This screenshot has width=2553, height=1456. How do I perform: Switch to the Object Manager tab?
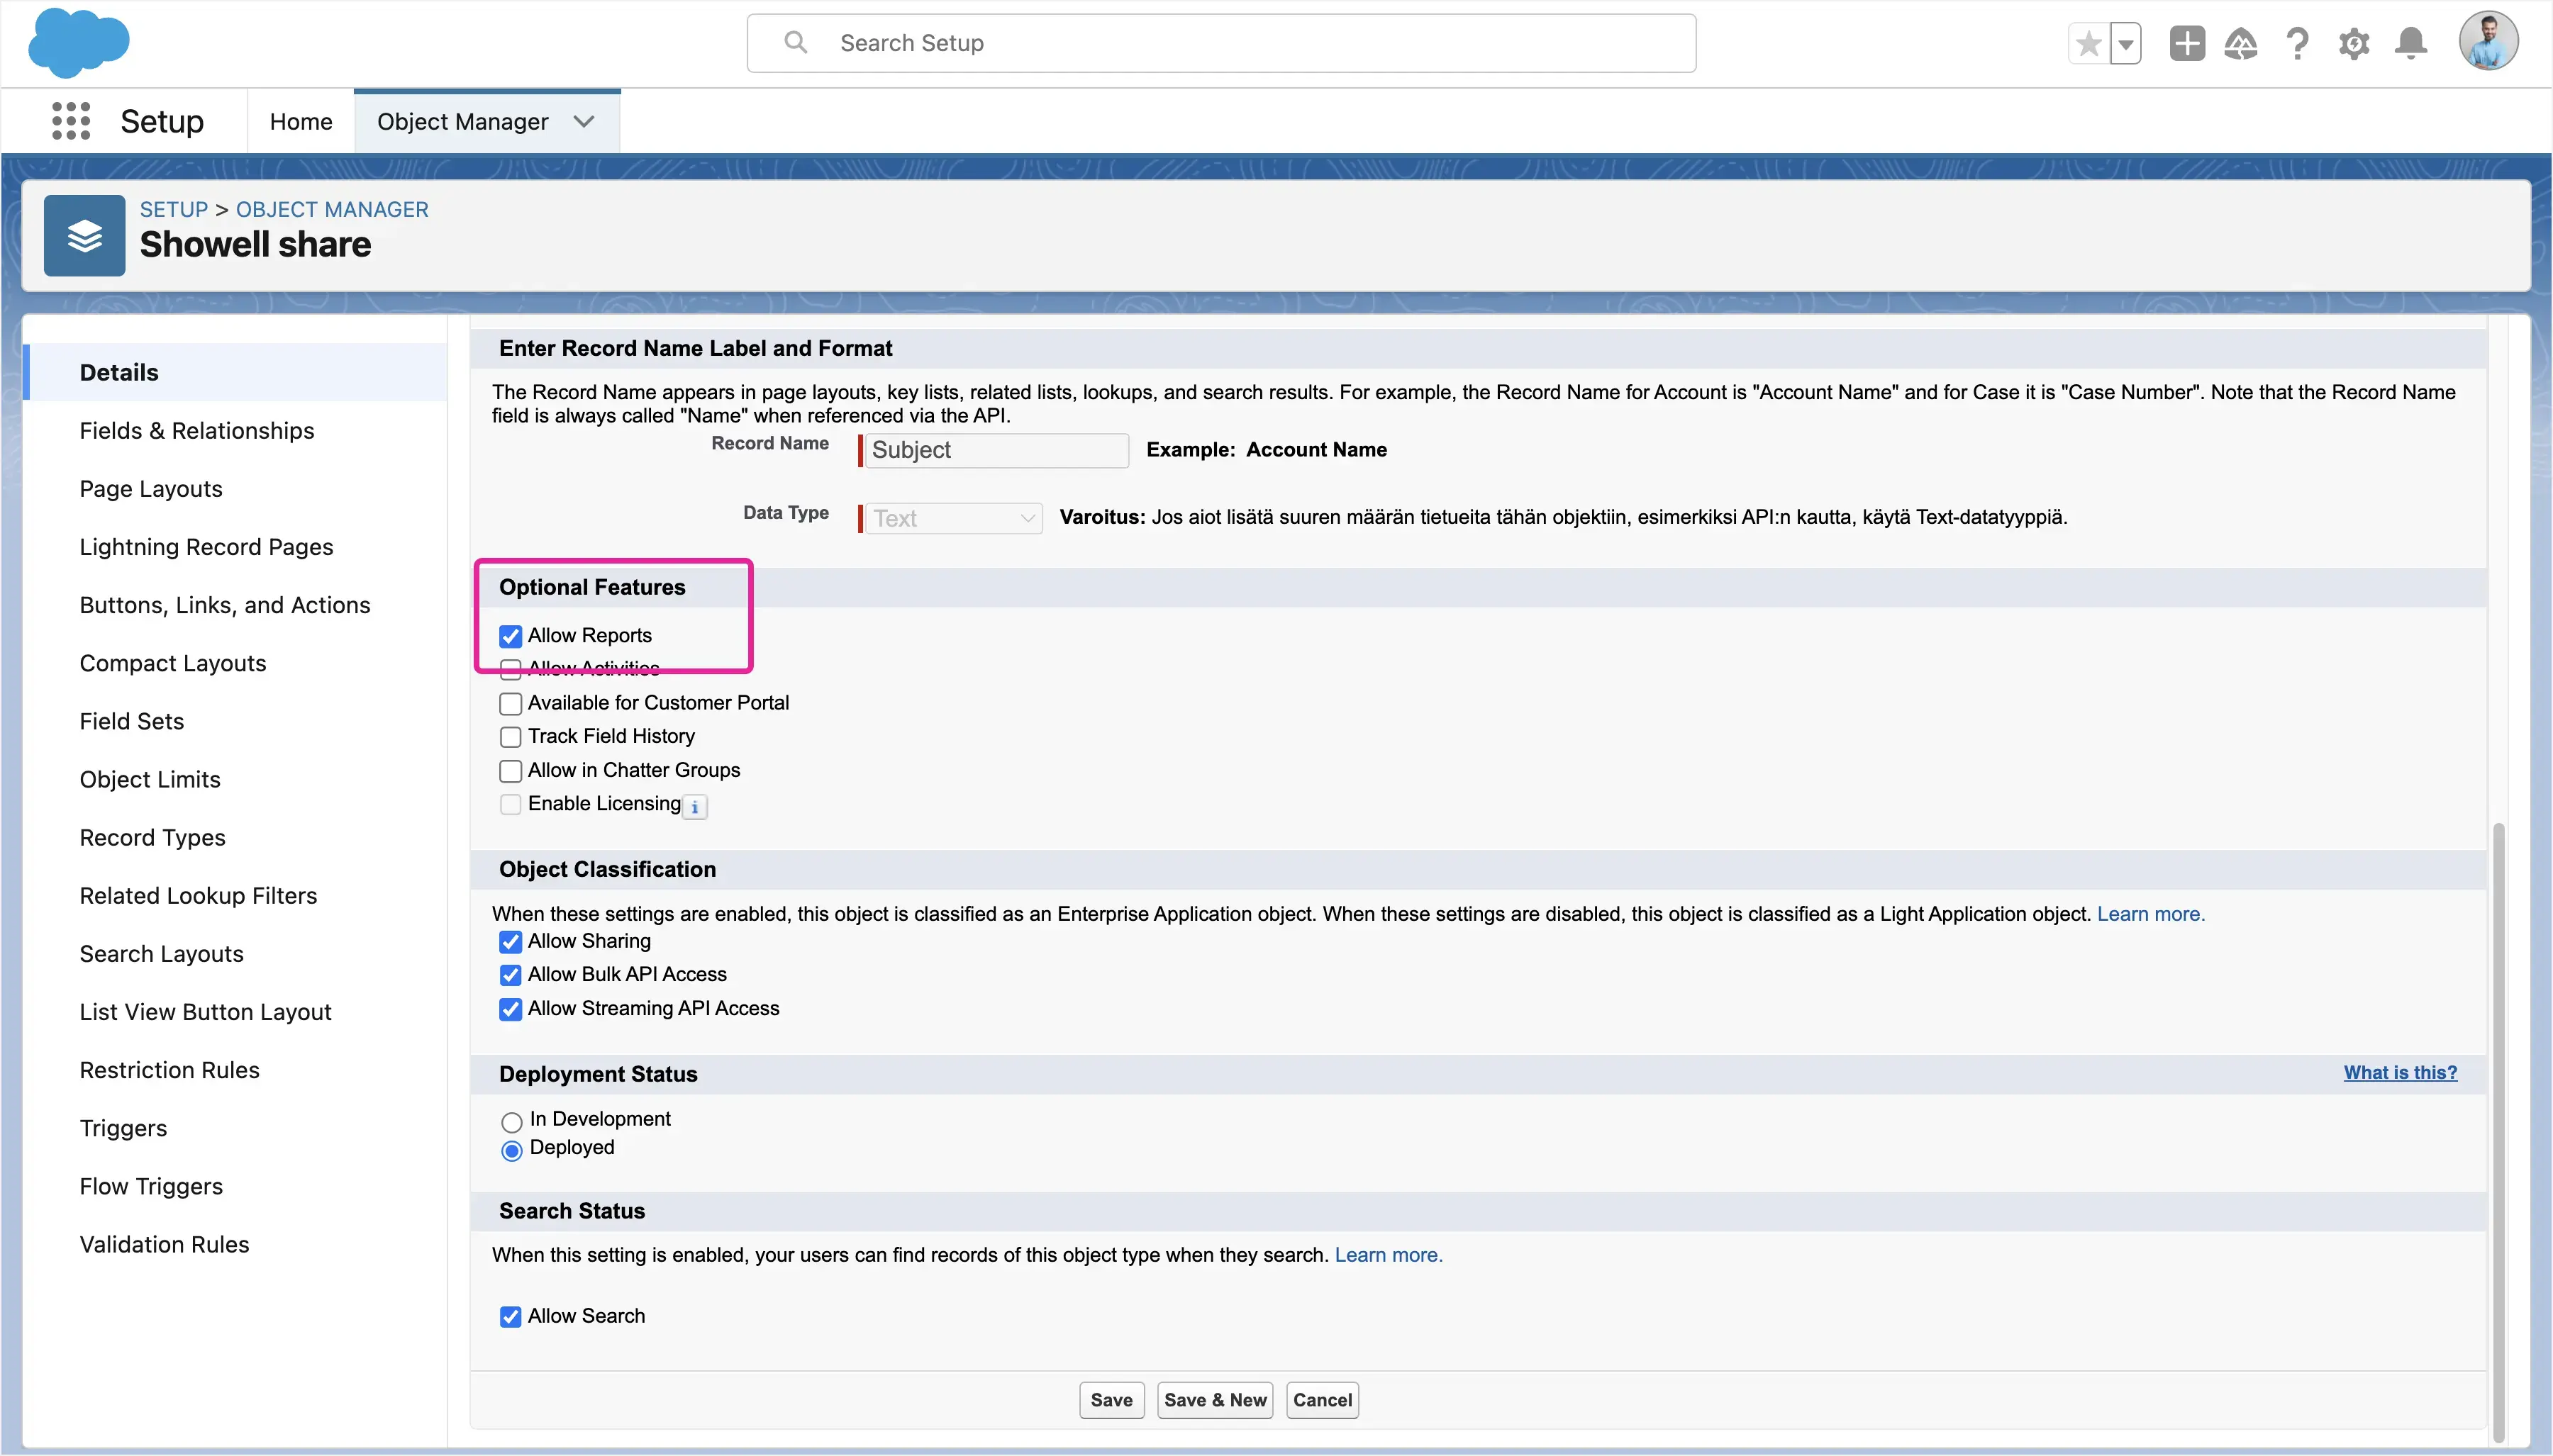(462, 121)
